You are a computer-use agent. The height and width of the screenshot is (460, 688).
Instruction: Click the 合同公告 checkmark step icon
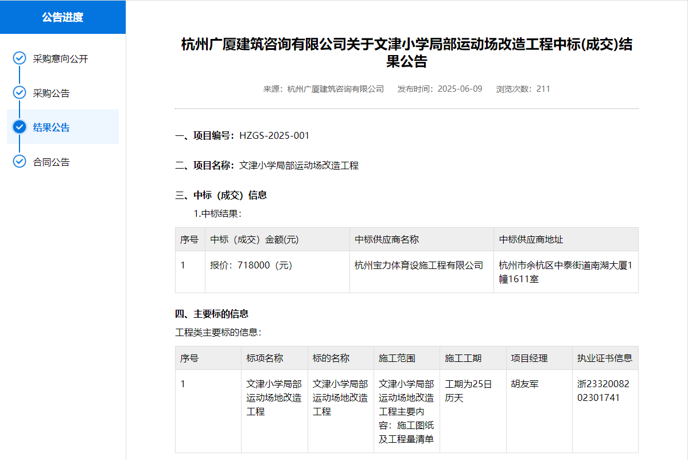click(20, 162)
